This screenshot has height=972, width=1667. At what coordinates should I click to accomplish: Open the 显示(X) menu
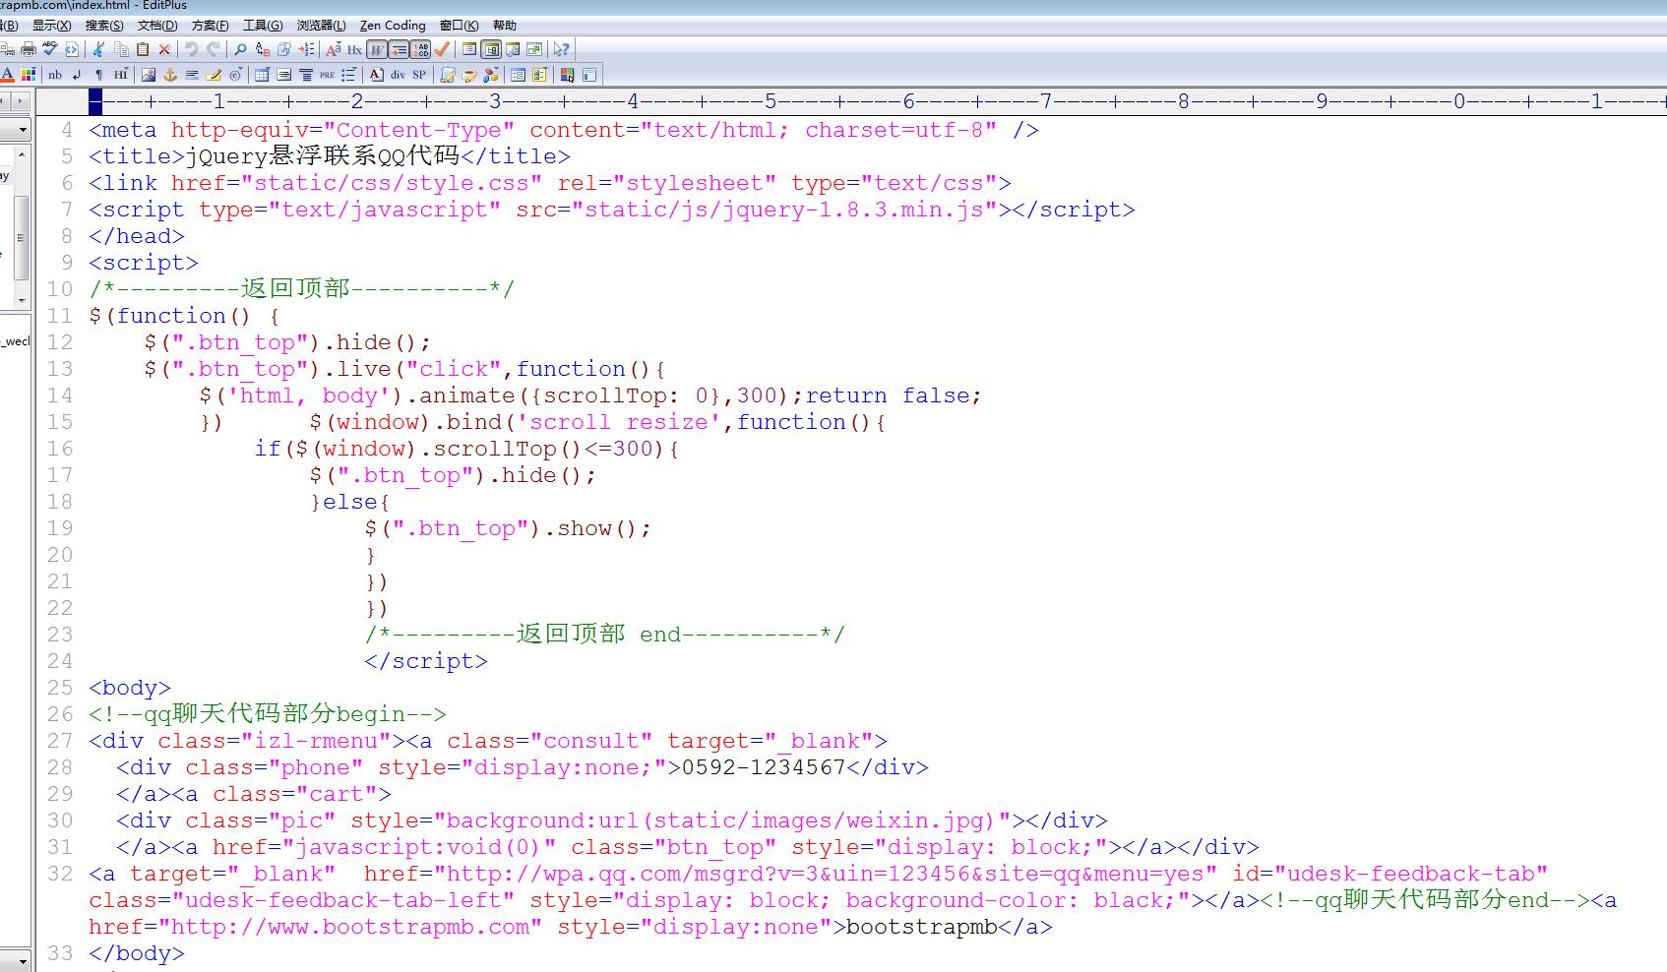click(x=51, y=25)
